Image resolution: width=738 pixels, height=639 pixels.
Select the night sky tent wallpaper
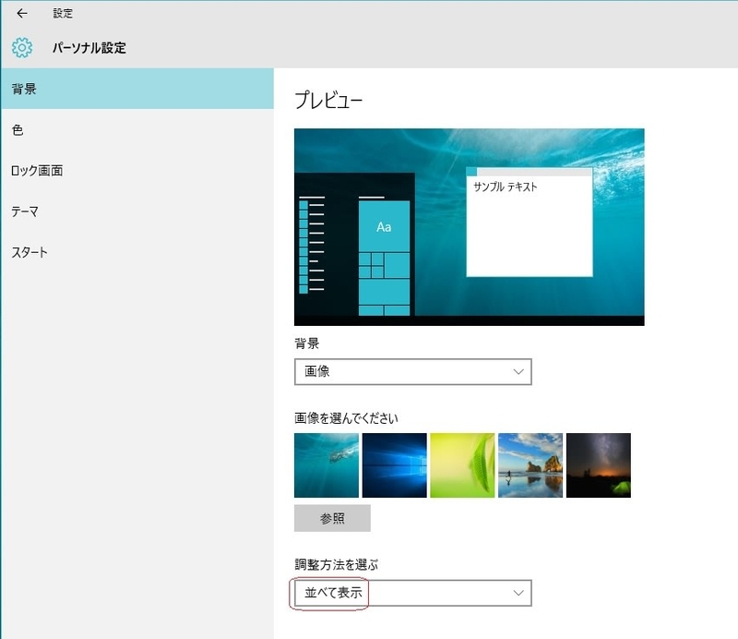(x=598, y=465)
